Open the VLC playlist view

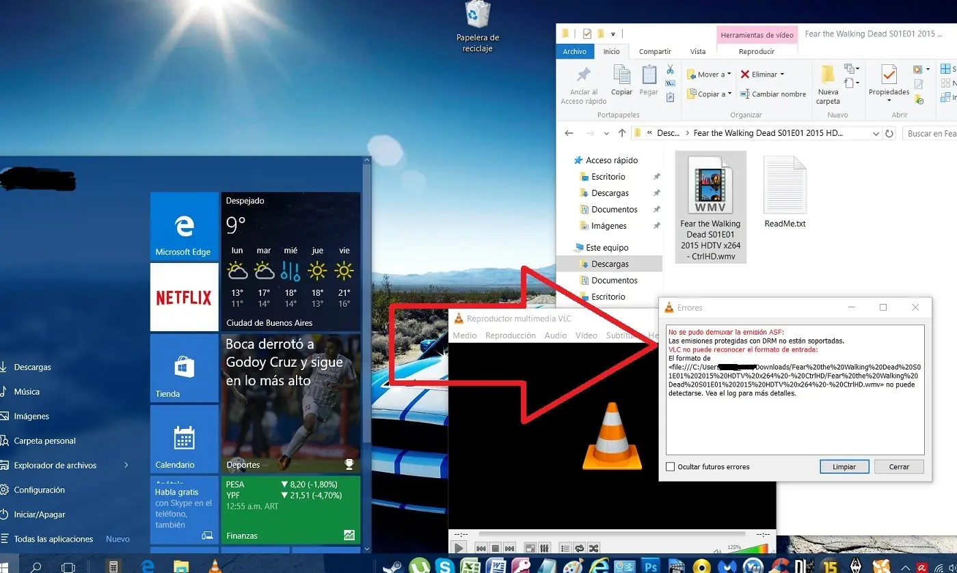(564, 548)
